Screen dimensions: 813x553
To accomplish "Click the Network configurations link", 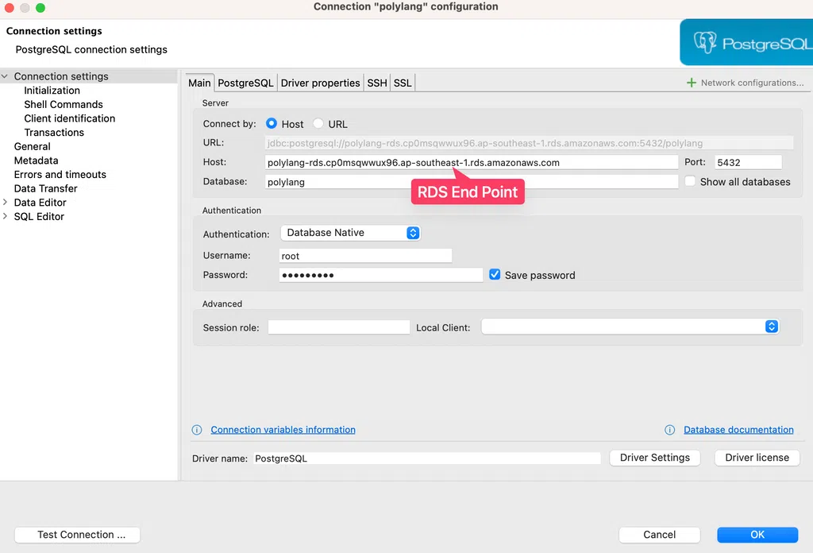I will tap(753, 83).
